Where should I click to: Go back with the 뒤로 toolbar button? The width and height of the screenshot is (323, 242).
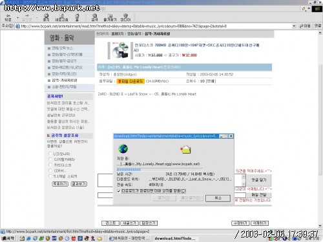(x=8, y=17)
